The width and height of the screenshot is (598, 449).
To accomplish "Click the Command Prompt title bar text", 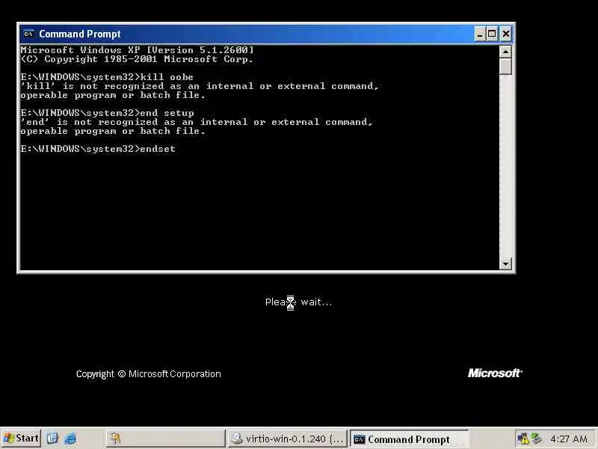I will pyautogui.click(x=80, y=34).
